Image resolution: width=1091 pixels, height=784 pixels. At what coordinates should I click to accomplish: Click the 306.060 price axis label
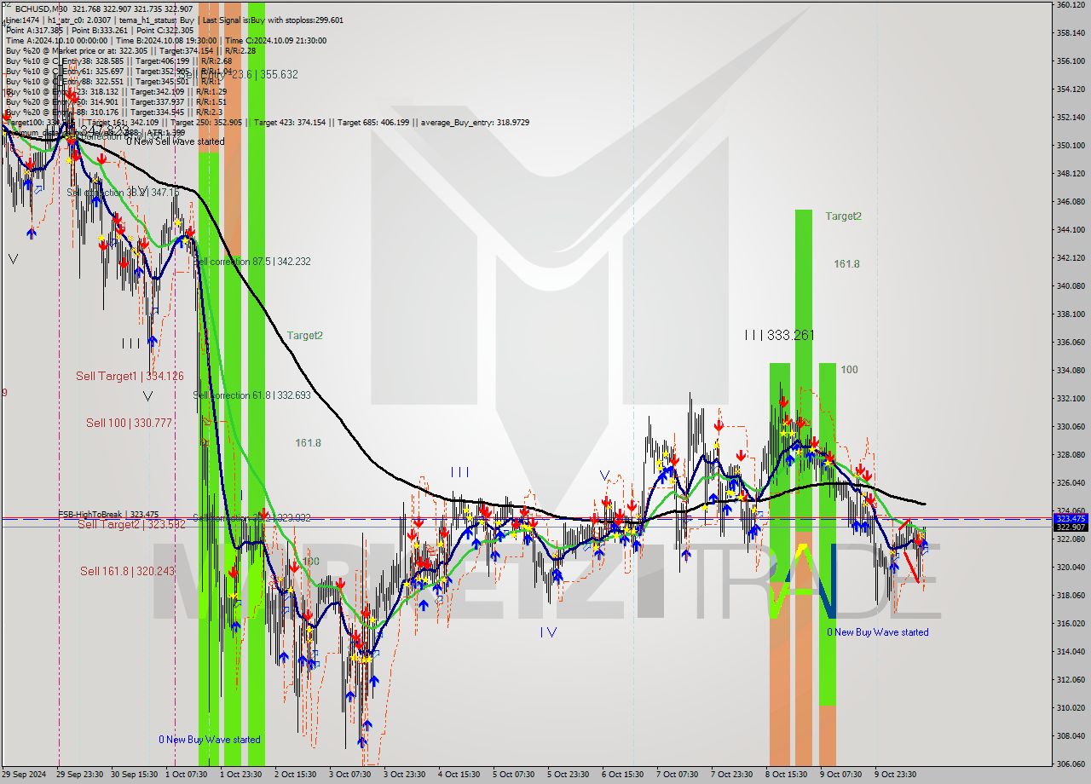pos(1071,764)
